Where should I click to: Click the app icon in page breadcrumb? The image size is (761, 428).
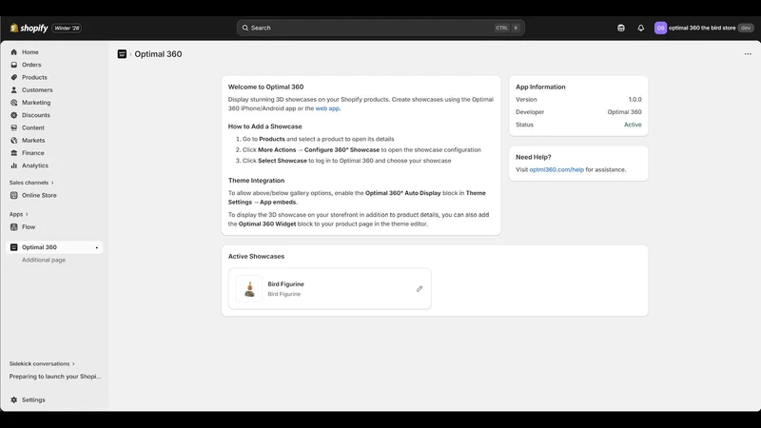tap(122, 54)
